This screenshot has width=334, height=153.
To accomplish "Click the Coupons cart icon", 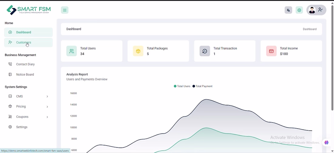I will tap(10, 116).
